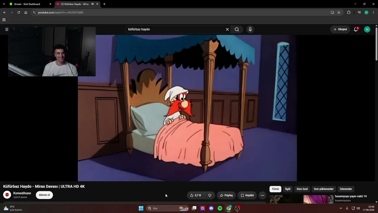Open a new browser tab
Screen dimensions: 378x213
pos(104,4)
